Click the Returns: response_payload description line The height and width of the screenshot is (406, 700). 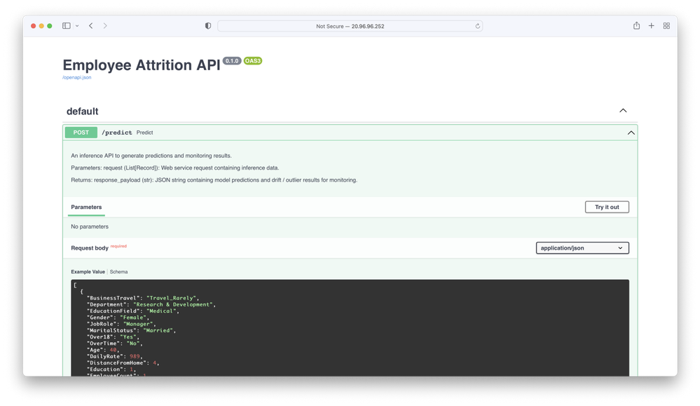pyautogui.click(x=214, y=180)
